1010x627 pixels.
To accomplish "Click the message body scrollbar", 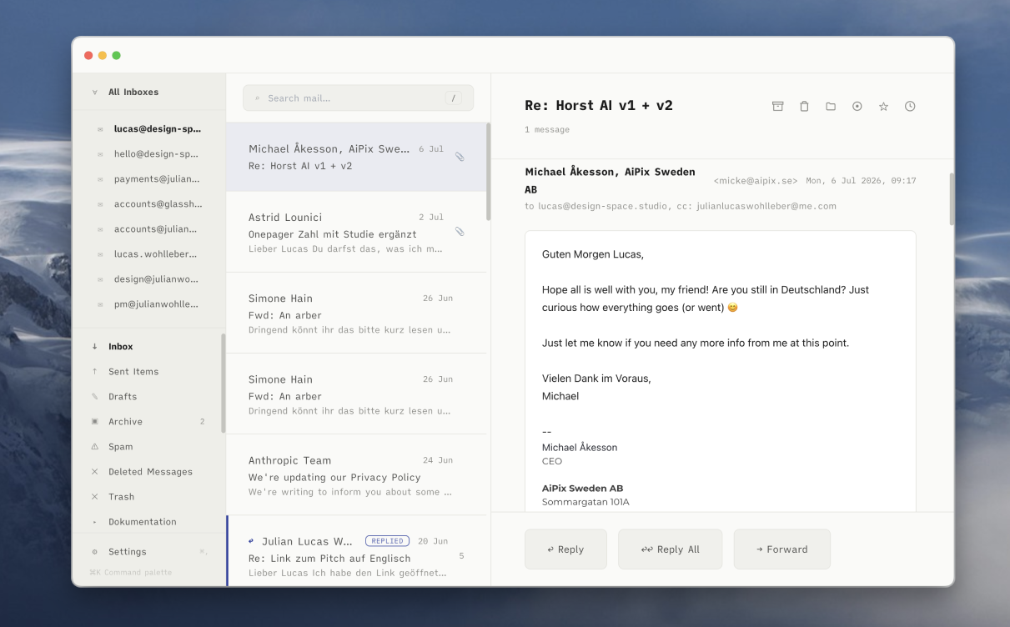I will coord(951,199).
